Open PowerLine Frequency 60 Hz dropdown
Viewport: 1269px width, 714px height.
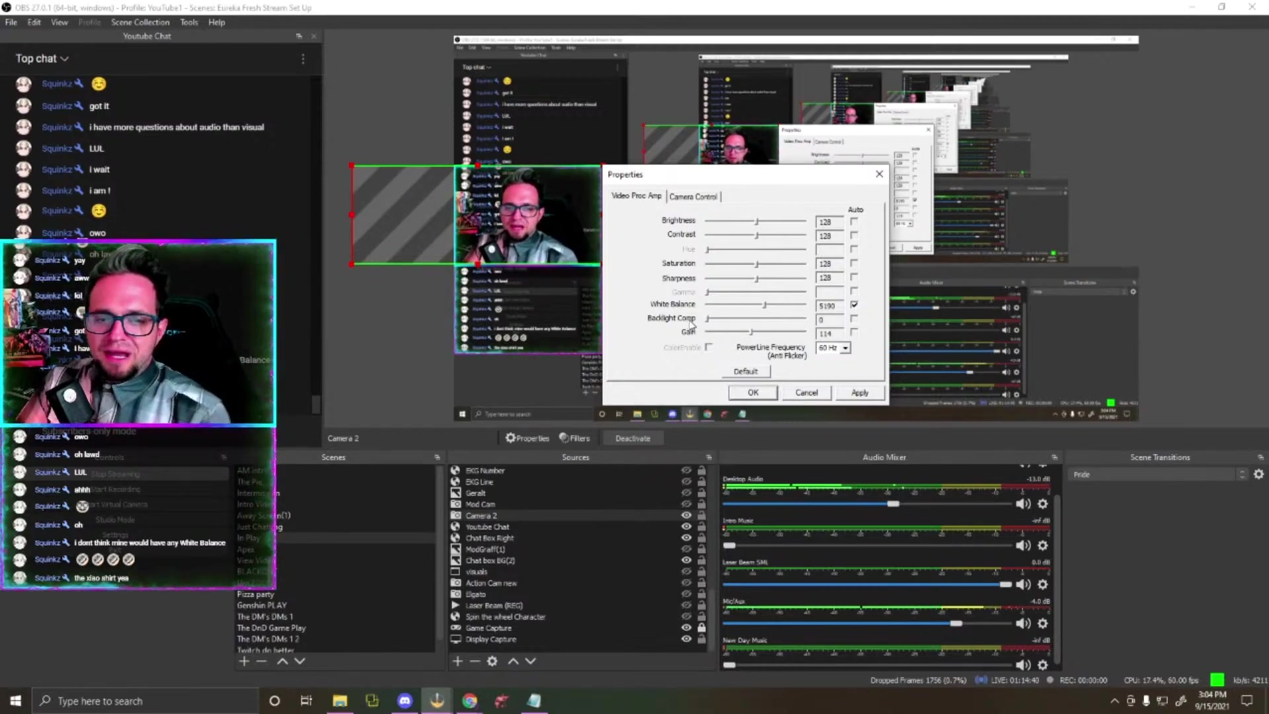845,348
